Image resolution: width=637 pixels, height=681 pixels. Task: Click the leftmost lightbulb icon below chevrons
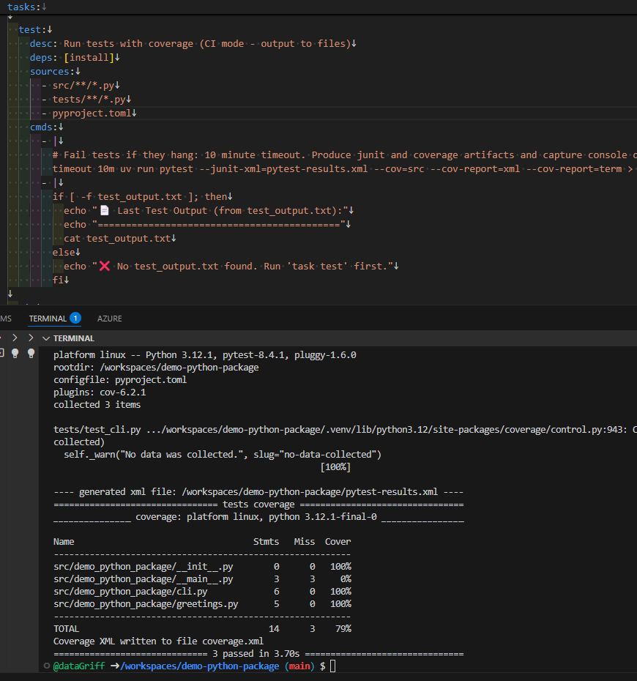pos(15,354)
